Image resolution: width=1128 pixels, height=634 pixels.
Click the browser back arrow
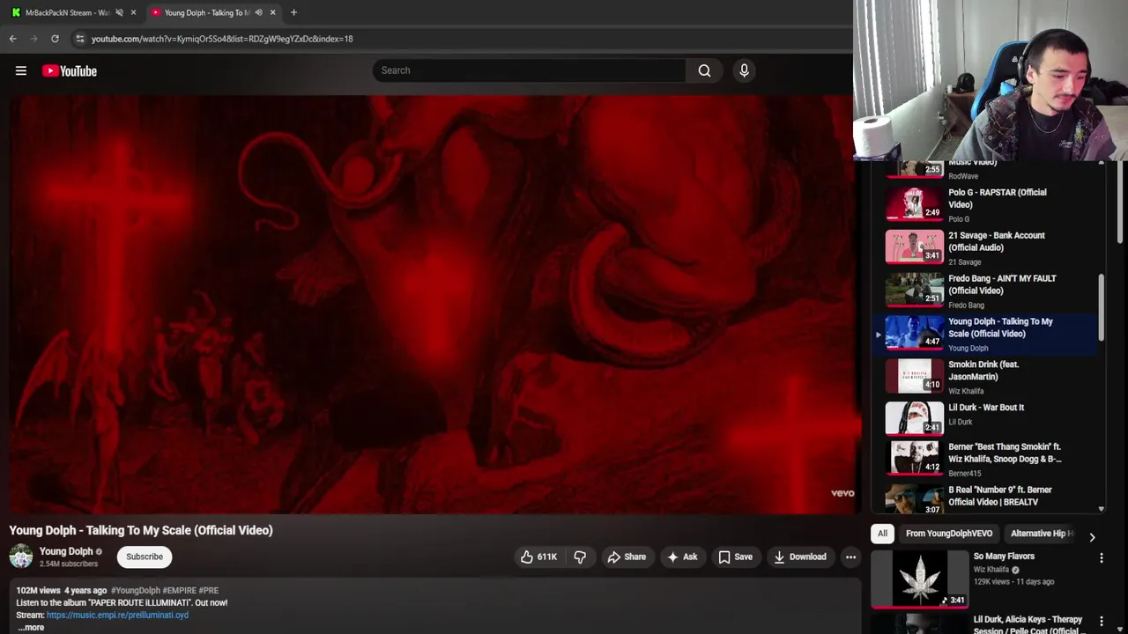13,39
